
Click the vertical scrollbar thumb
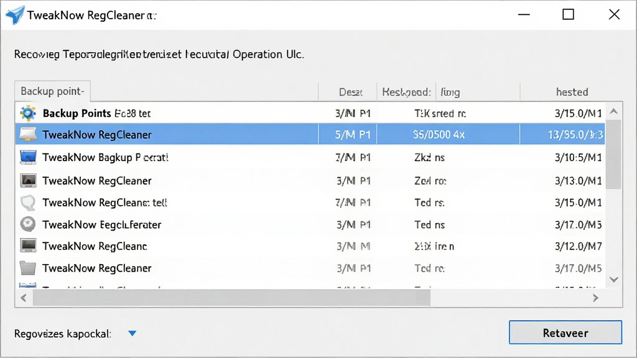614,154
